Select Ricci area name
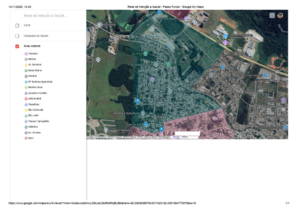Viewport: 298px width, 210px height. [x=31, y=138]
